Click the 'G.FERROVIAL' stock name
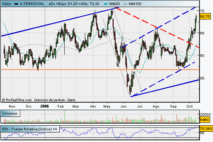Viewport: 213px width, 142px height. (32, 4)
